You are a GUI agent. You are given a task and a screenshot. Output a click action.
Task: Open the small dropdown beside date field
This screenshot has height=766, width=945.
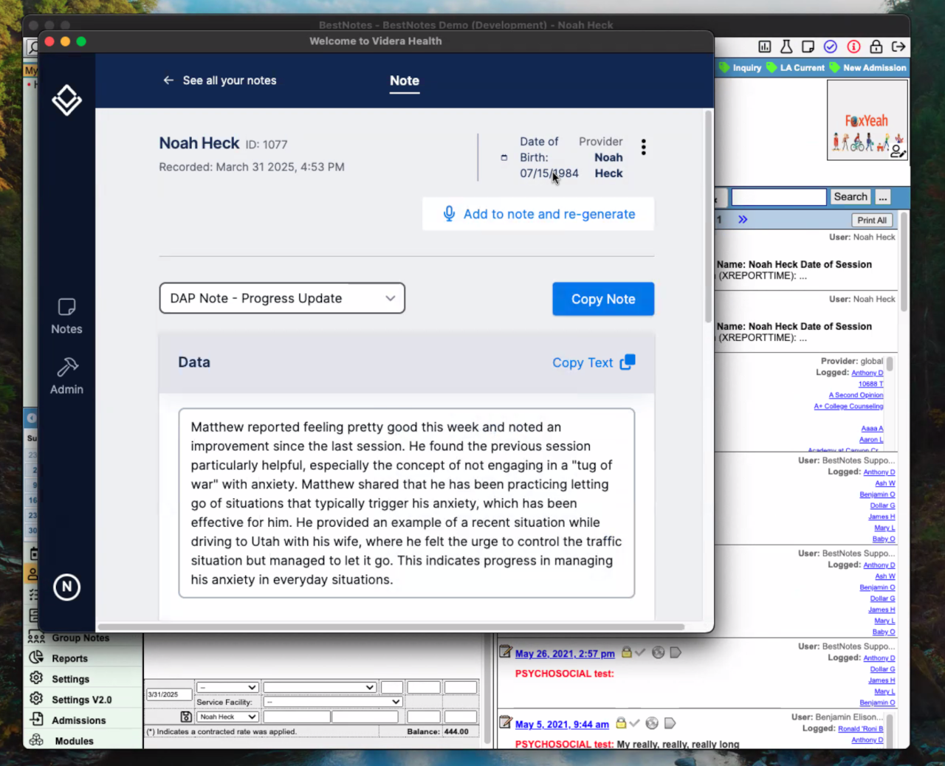[227, 687]
